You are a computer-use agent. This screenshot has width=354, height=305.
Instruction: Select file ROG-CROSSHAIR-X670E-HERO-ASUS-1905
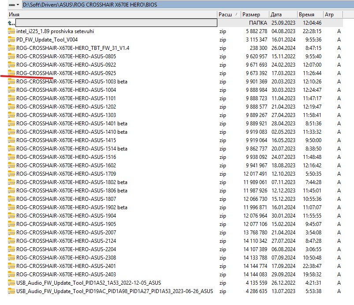click(66, 224)
